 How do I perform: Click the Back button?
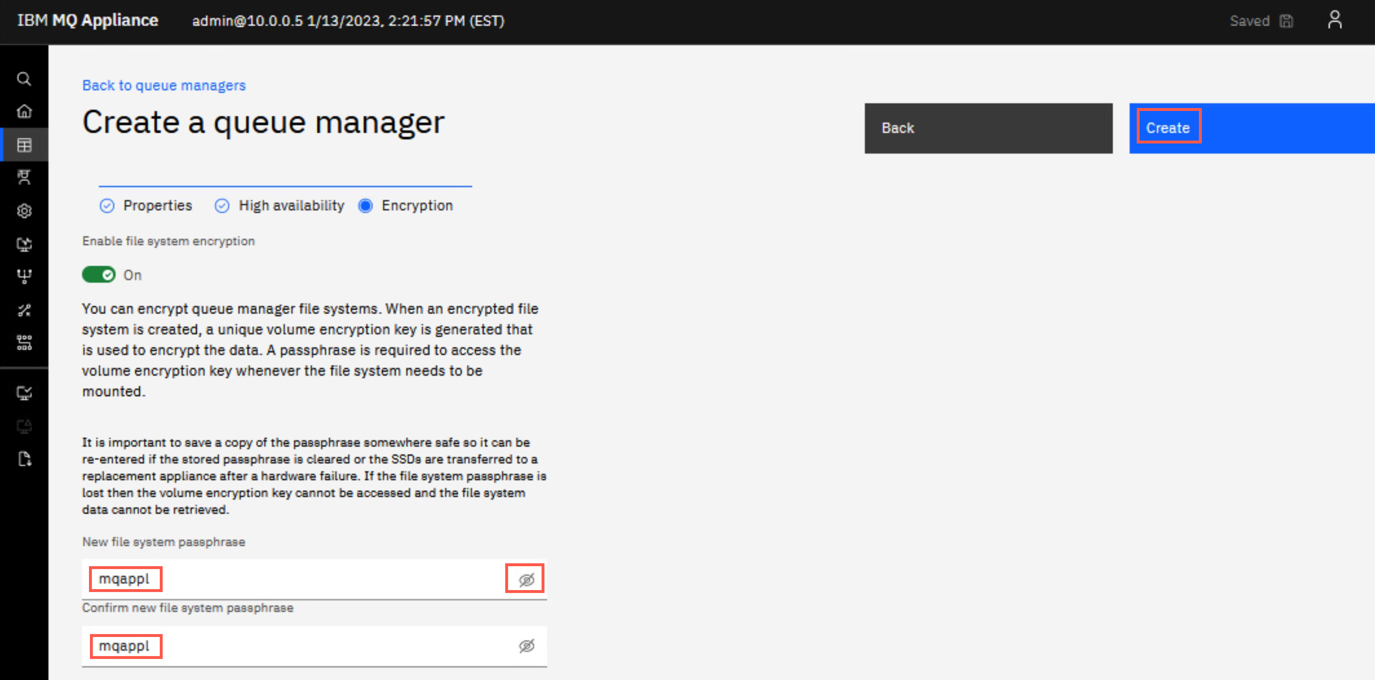[x=988, y=128]
